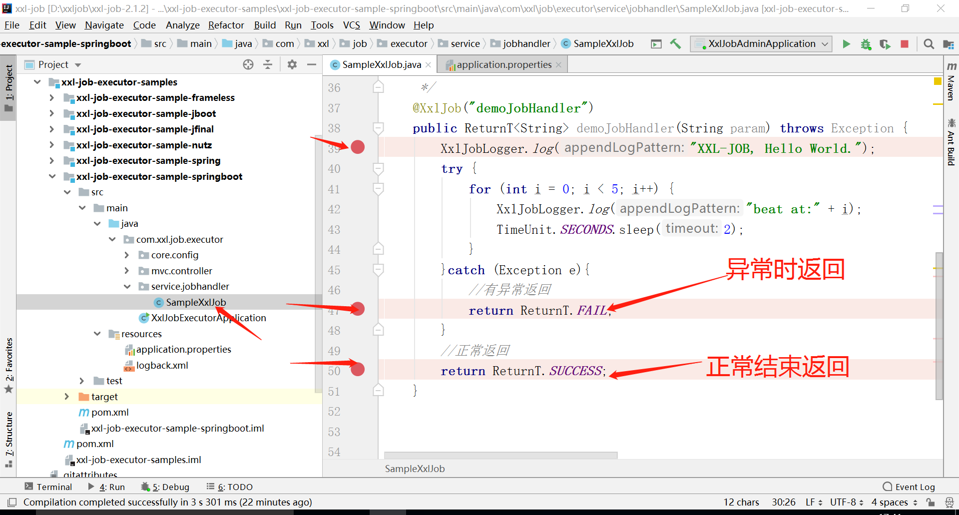Click the inspector face icon in status bar

pos(949,502)
